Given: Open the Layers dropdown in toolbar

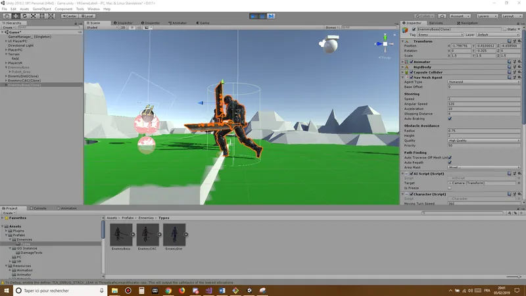Looking at the screenshot, I should (487, 16).
